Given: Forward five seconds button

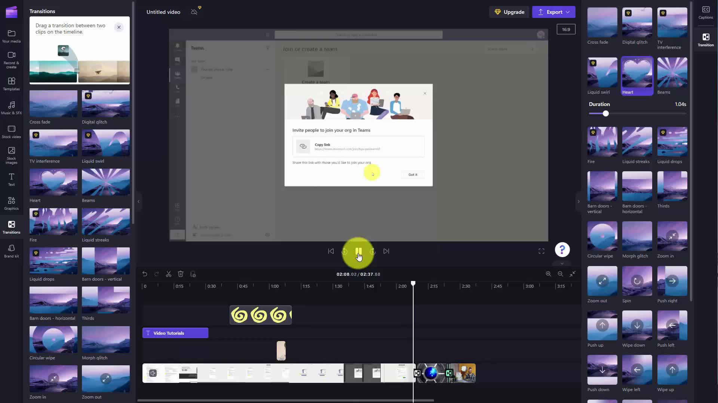Looking at the screenshot, I should click(x=372, y=252).
